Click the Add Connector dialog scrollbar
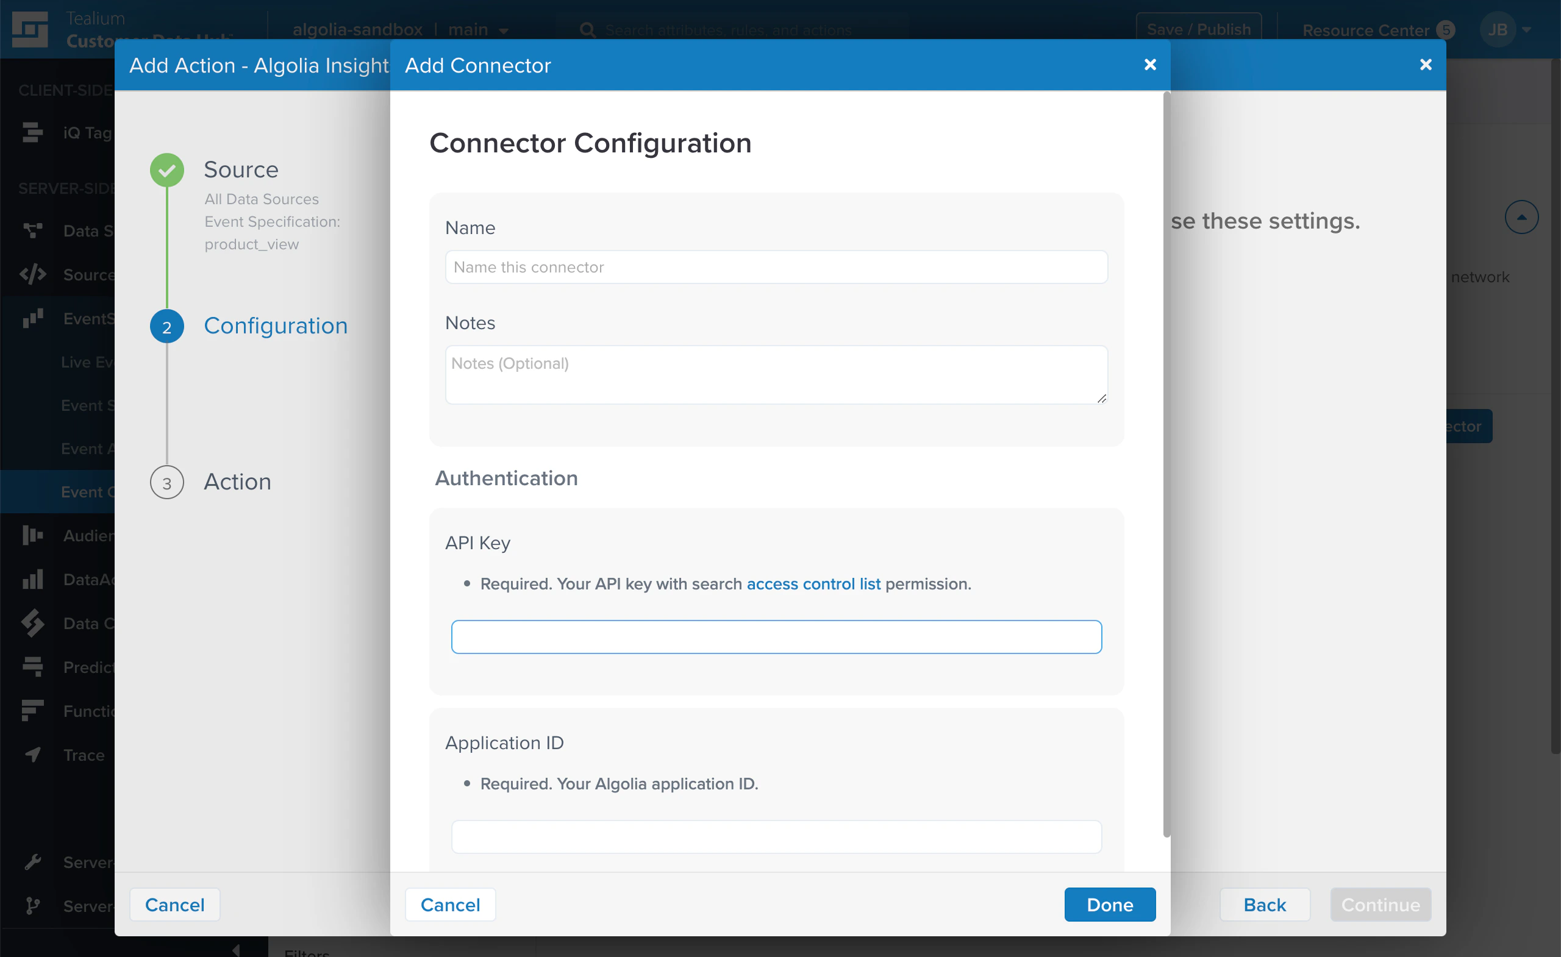Viewport: 1561px width, 957px height. coord(1166,464)
